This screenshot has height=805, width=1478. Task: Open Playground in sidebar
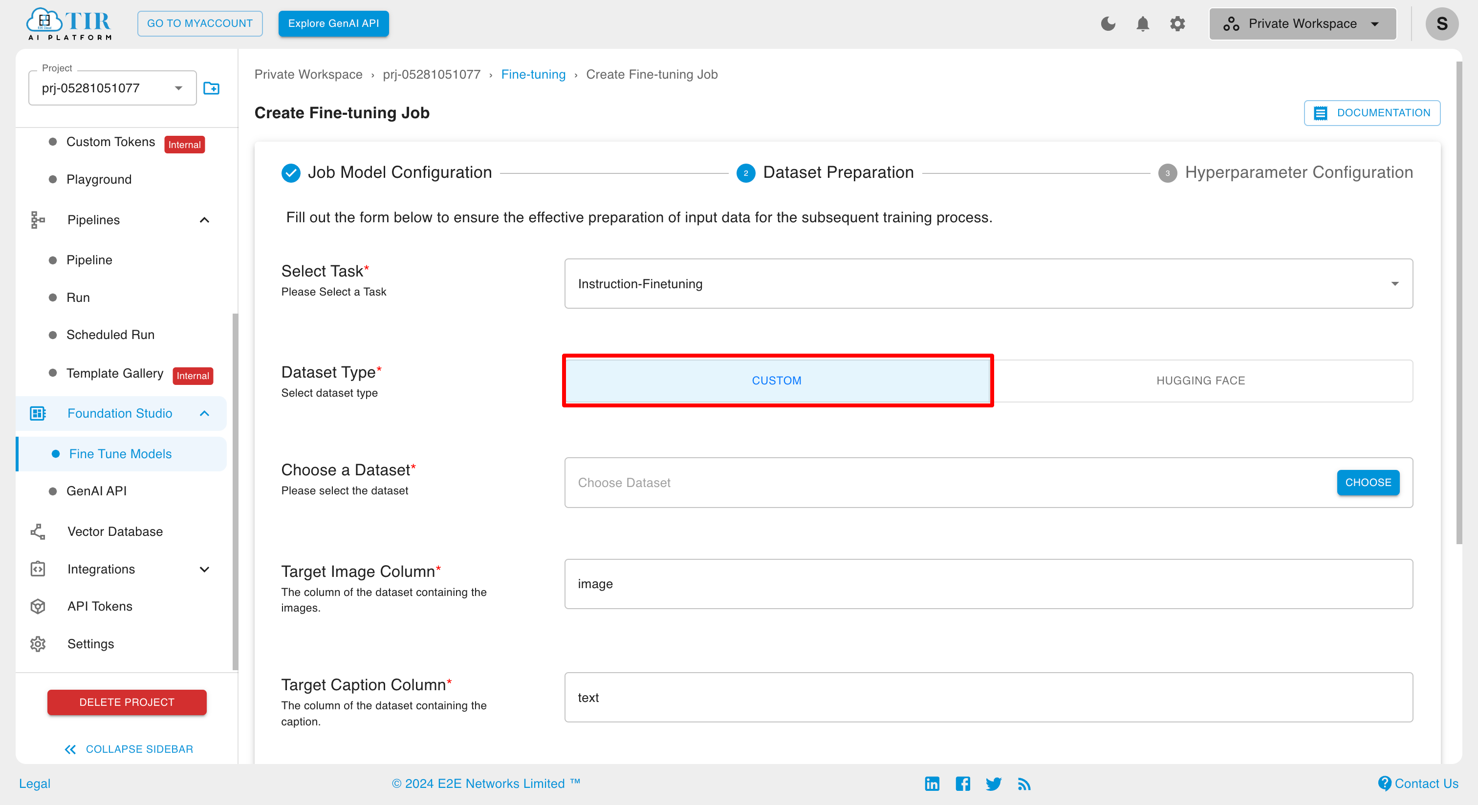[99, 179]
